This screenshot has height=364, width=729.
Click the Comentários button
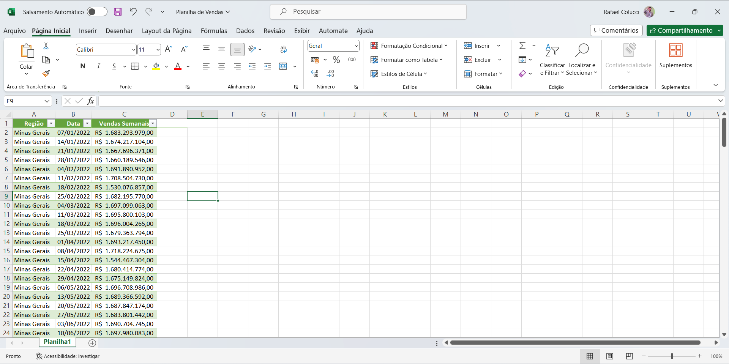pyautogui.click(x=616, y=30)
